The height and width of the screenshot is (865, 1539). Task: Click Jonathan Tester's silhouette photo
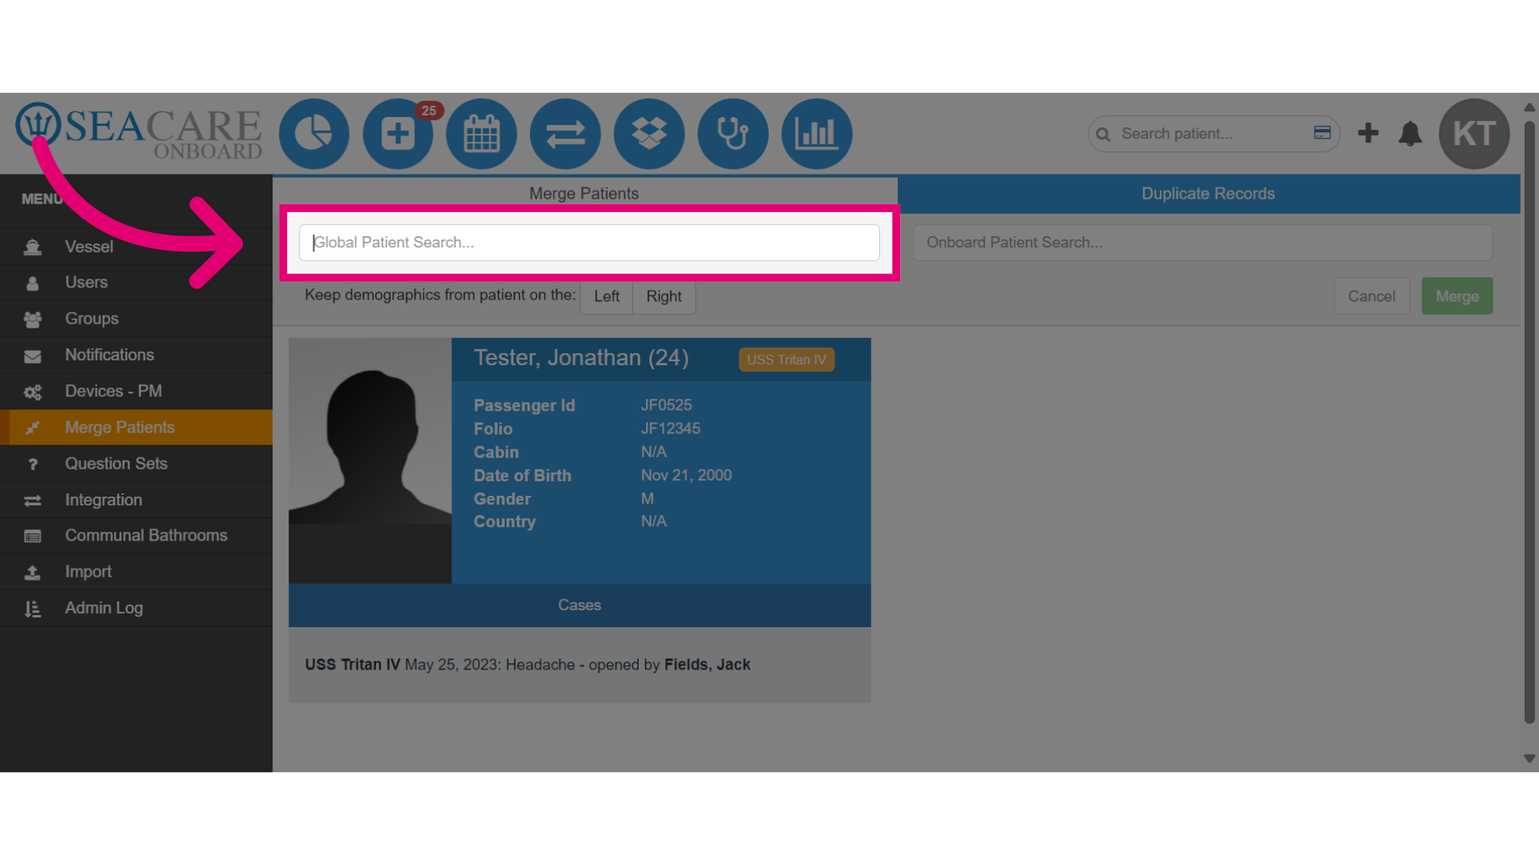coord(370,461)
